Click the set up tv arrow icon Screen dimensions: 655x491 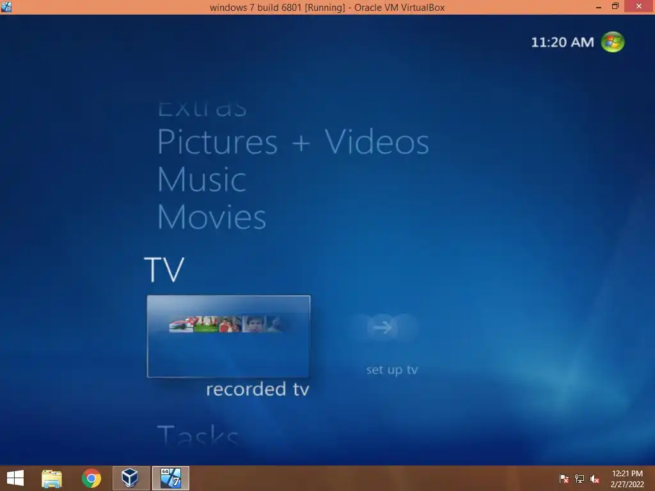[383, 328]
